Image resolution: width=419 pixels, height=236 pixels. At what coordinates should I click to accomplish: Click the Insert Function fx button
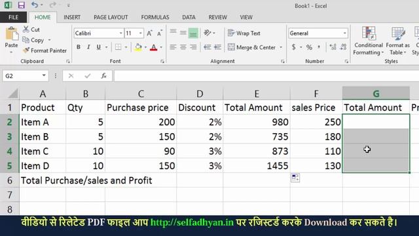[103, 76]
